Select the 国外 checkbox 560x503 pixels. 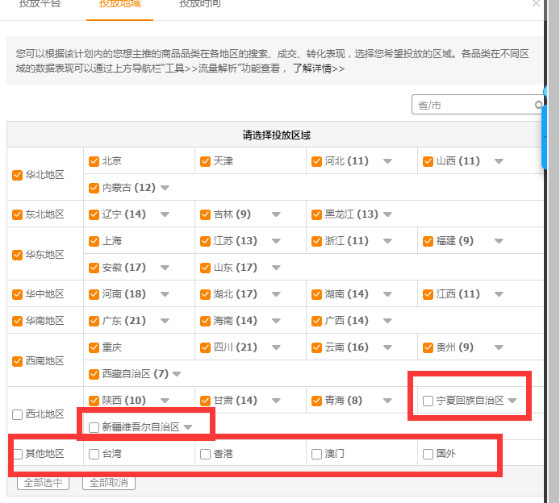pyautogui.click(x=428, y=454)
